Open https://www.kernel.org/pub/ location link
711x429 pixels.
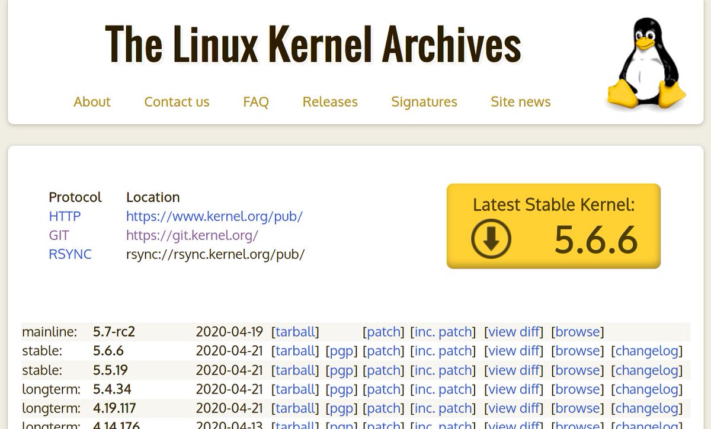pyautogui.click(x=214, y=216)
